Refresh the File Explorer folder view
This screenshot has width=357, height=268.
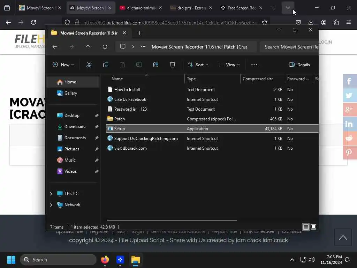pos(105,47)
